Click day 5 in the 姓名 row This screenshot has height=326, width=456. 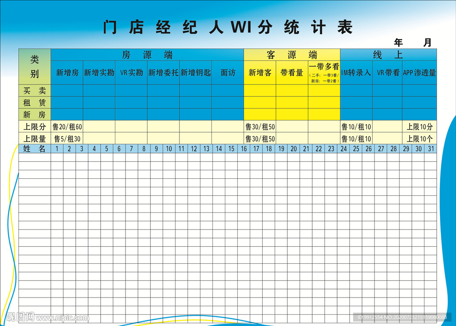click(107, 149)
